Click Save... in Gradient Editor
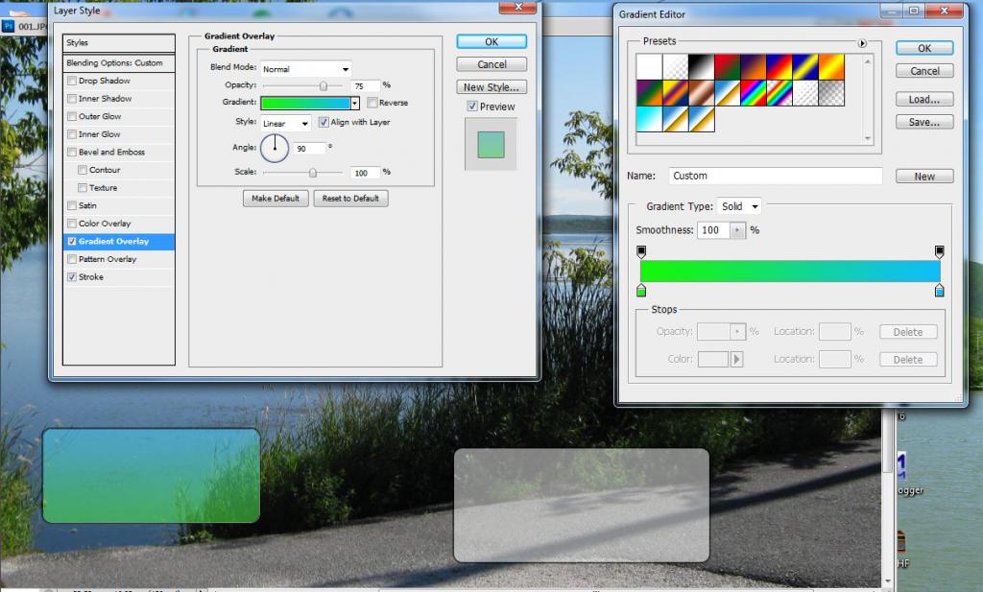This screenshot has height=592, width=983. 924,122
